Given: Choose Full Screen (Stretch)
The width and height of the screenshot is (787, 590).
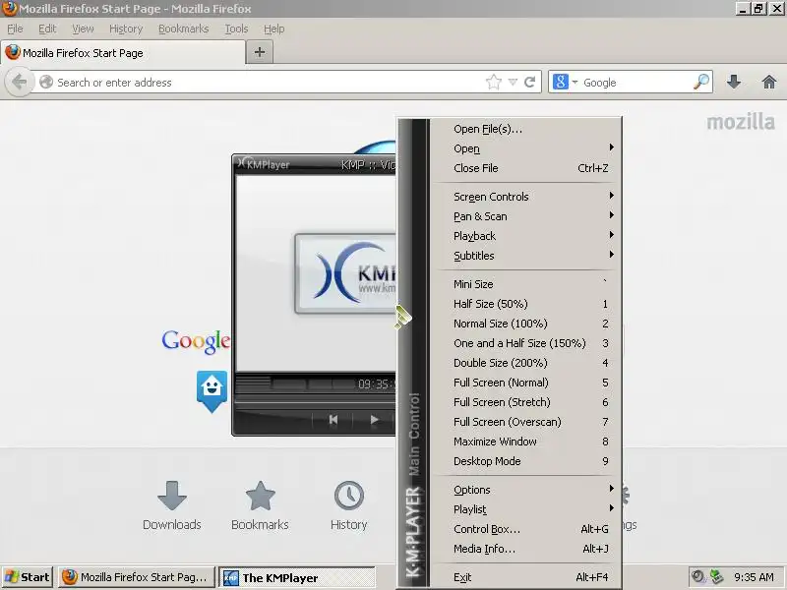Looking at the screenshot, I should pyautogui.click(x=527, y=402).
